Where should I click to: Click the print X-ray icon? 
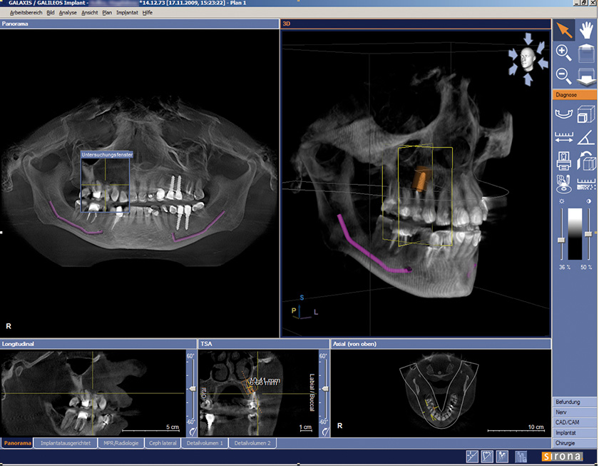(564, 161)
